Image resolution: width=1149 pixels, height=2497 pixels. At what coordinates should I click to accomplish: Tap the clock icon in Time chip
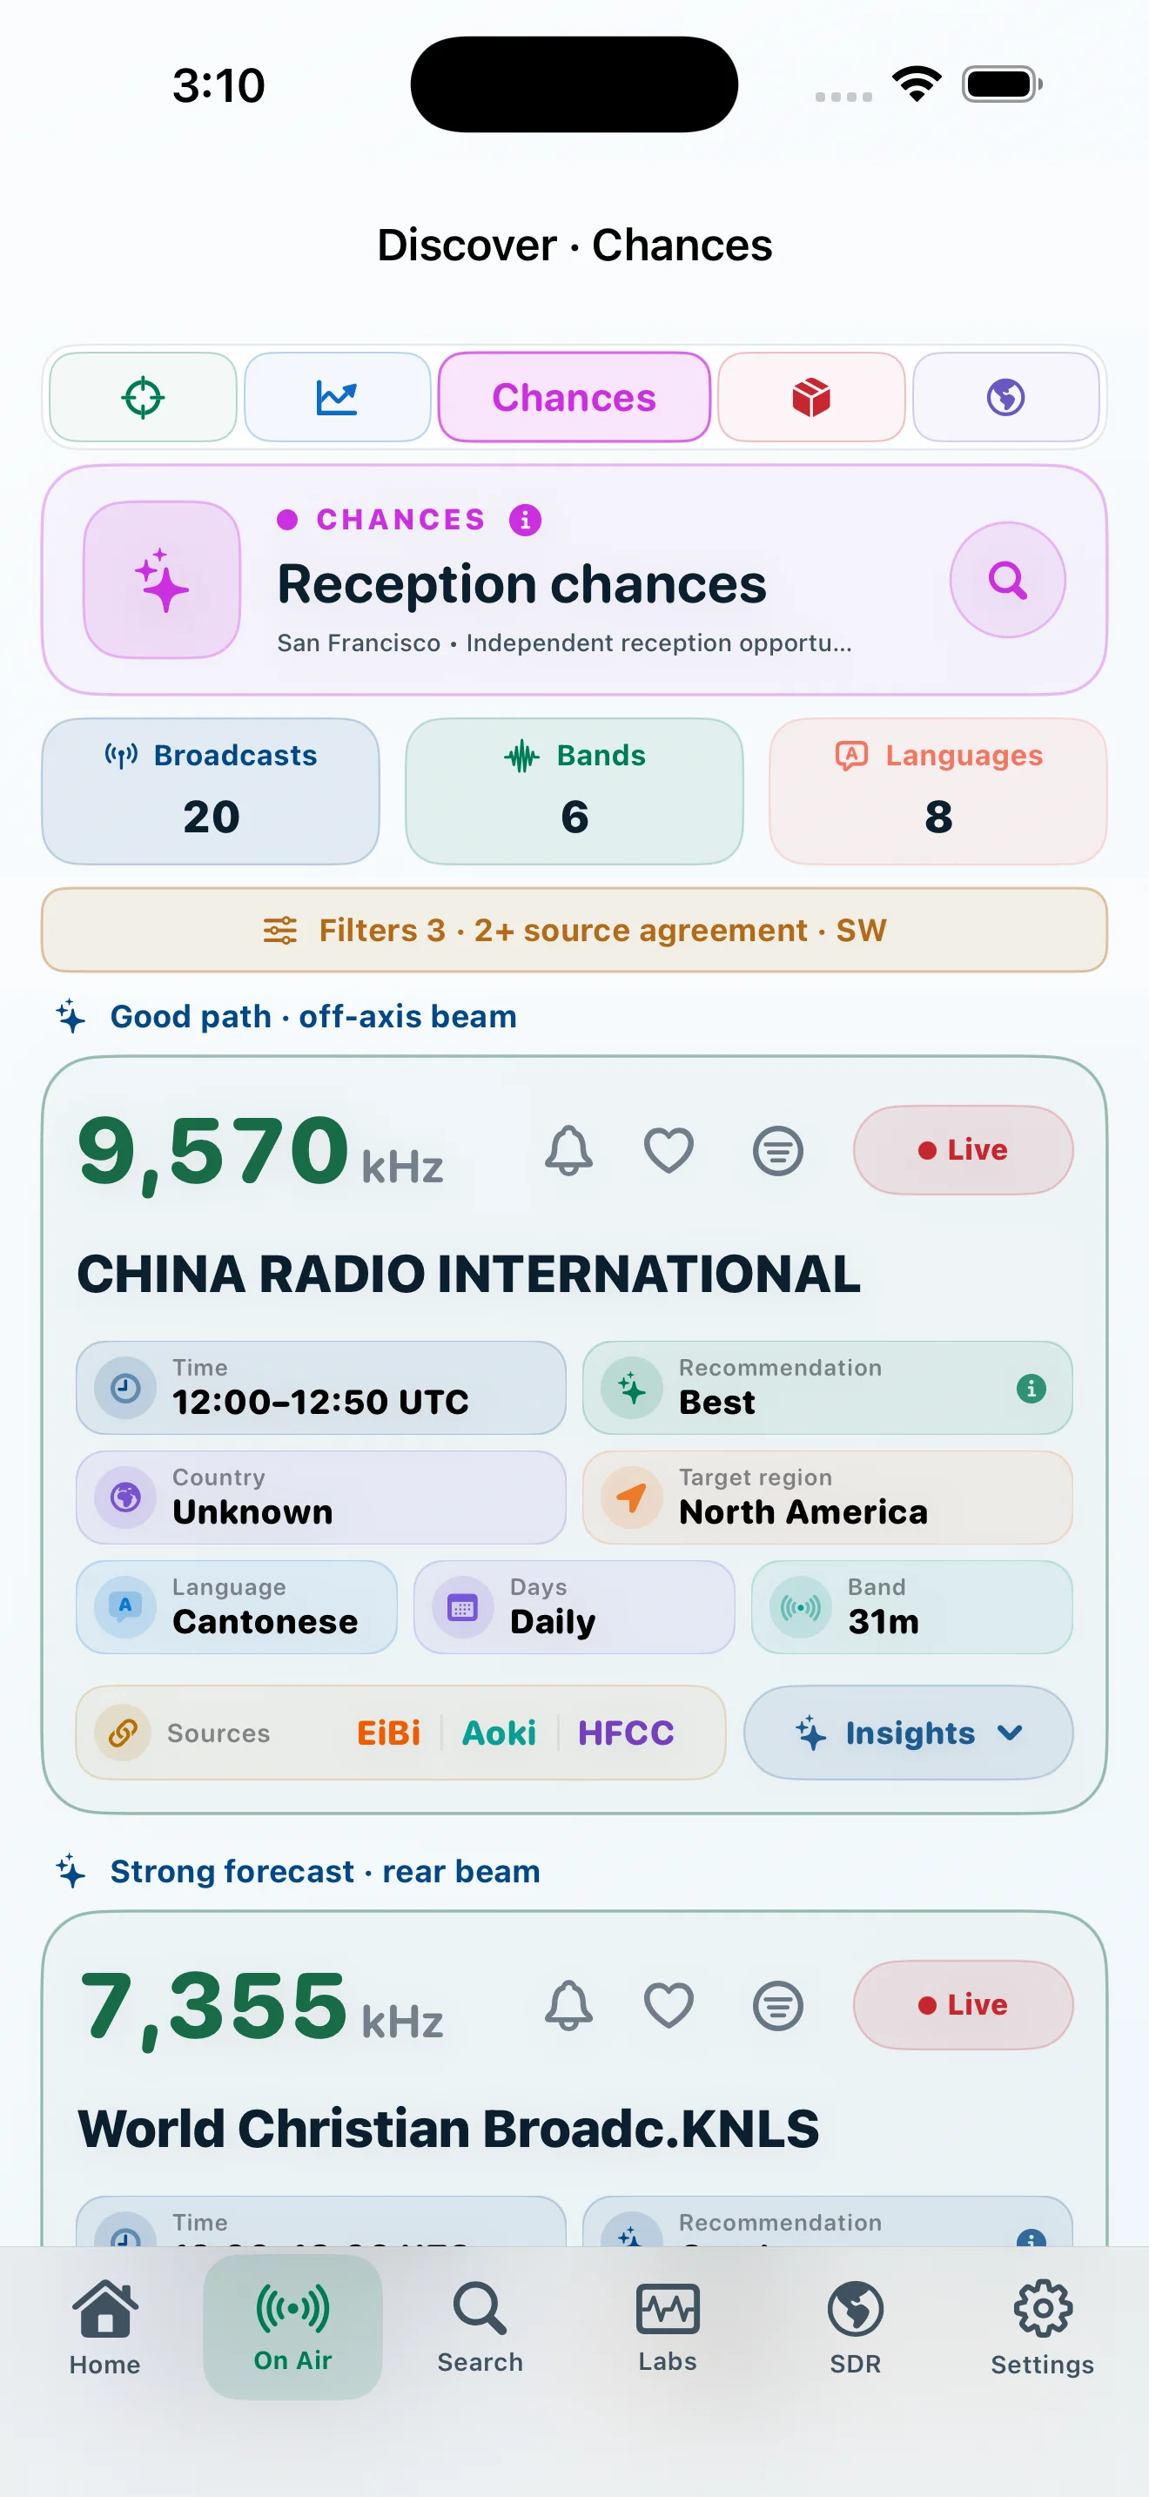click(125, 1388)
